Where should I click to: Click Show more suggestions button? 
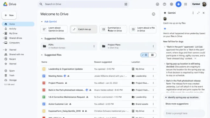click(177, 104)
